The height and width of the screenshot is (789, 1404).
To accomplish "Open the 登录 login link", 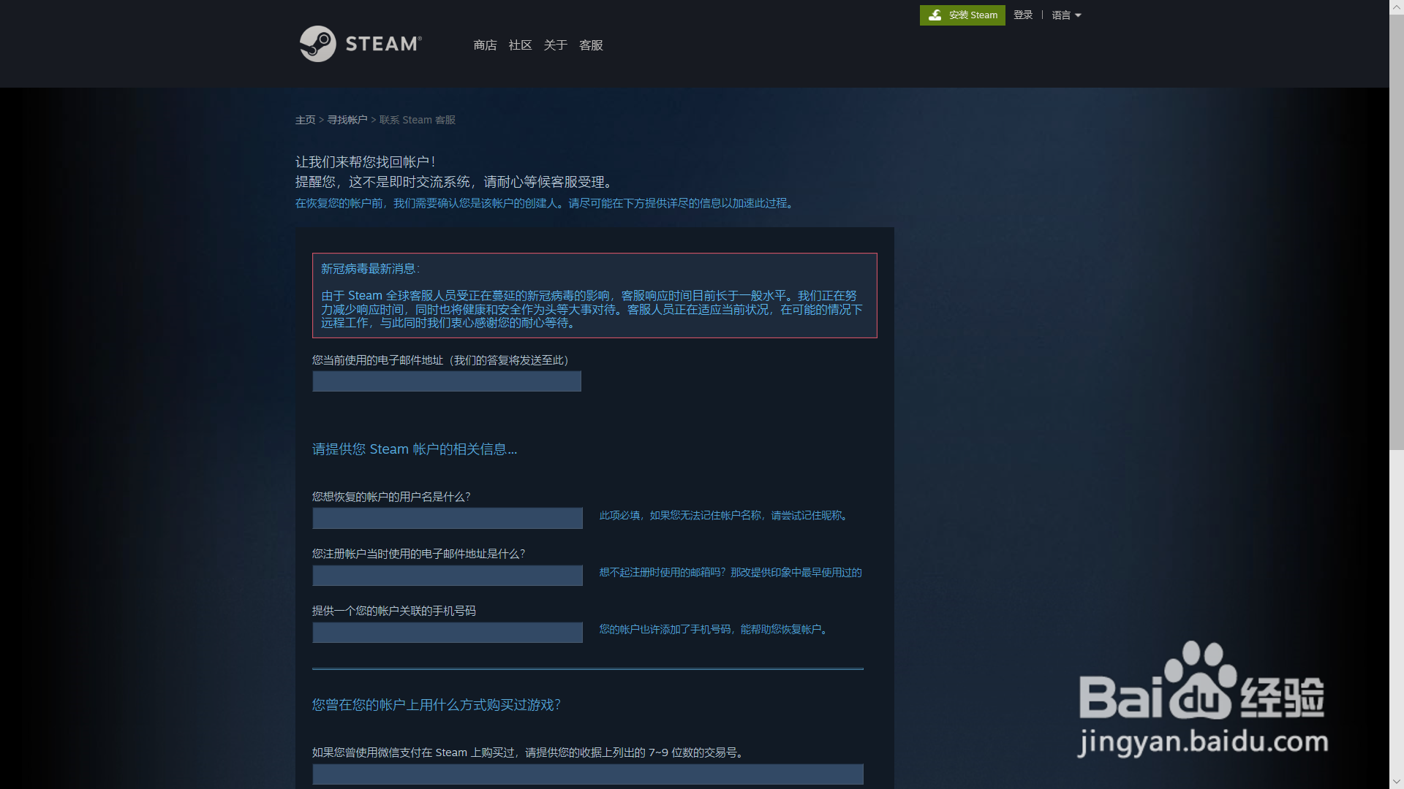I will coord(1023,15).
